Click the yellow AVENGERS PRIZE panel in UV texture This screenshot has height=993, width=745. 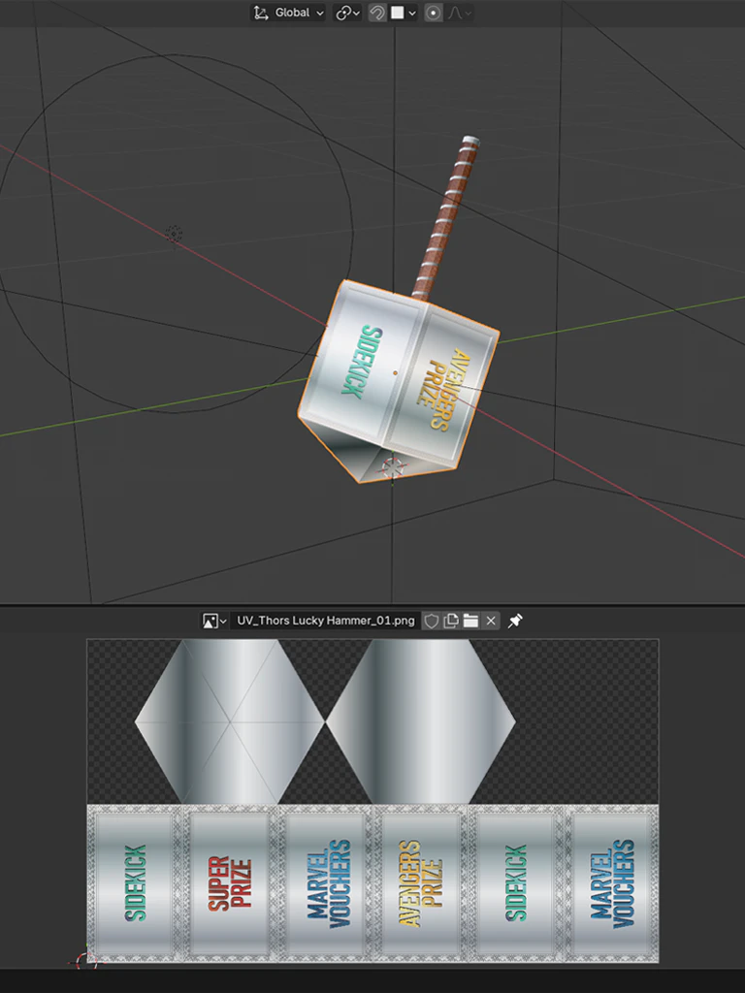(x=420, y=883)
